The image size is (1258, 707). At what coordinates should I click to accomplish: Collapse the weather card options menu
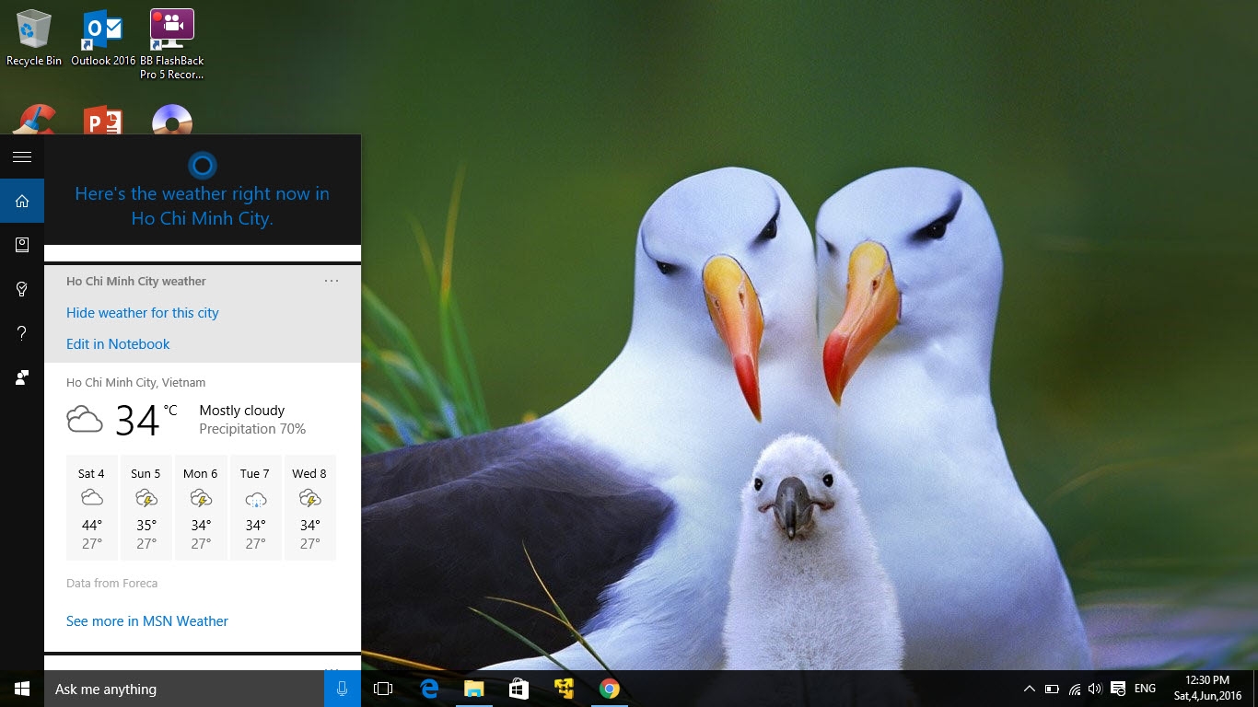coord(332,281)
